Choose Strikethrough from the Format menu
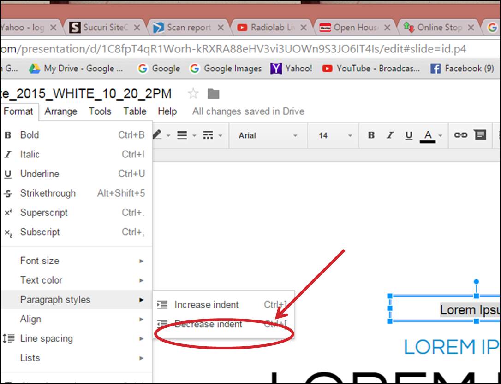 coord(76,193)
